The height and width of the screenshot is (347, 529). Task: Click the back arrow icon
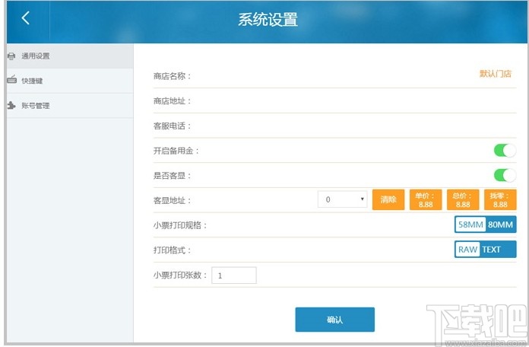point(26,18)
